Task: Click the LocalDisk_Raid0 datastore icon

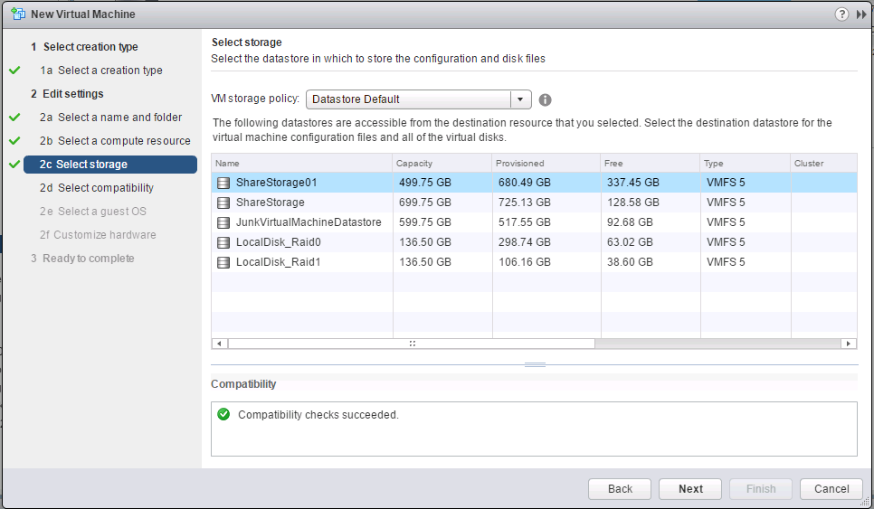Action: 223,242
